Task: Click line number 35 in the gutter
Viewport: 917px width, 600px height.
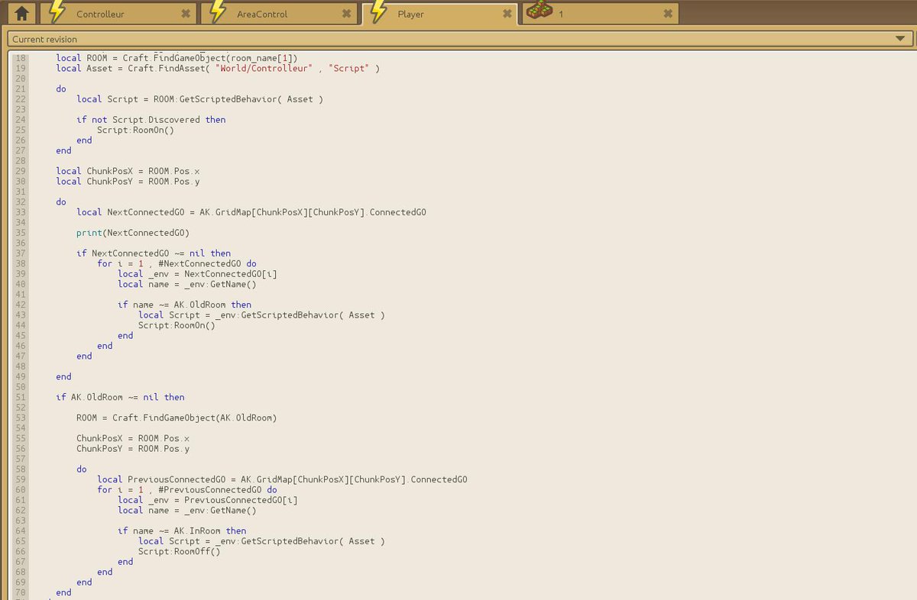Action: [x=20, y=233]
